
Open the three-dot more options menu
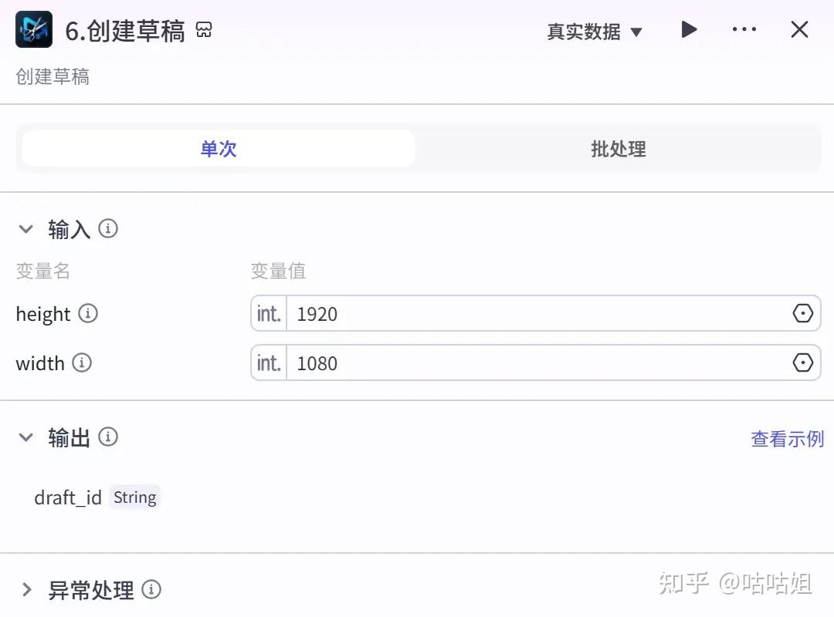(x=744, y=30)
